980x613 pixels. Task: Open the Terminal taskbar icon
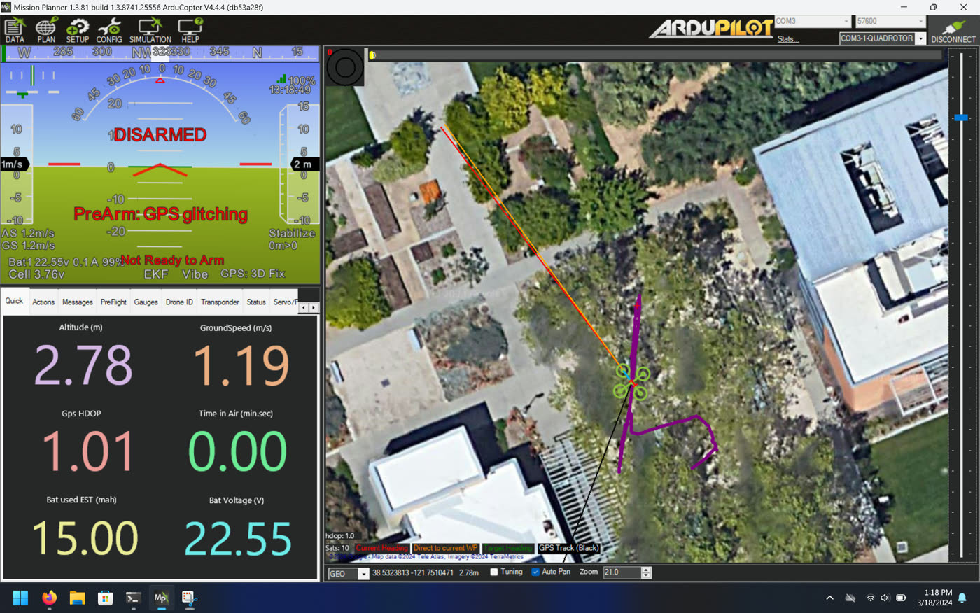point(133,598)
